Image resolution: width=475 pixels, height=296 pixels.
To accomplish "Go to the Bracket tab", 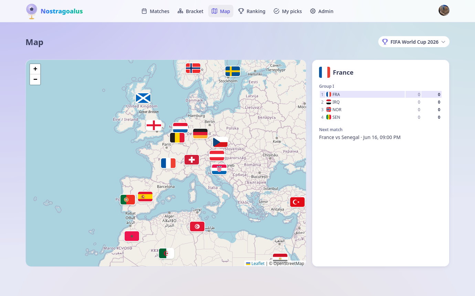I will pyautogui.click(x=190, y=11).
